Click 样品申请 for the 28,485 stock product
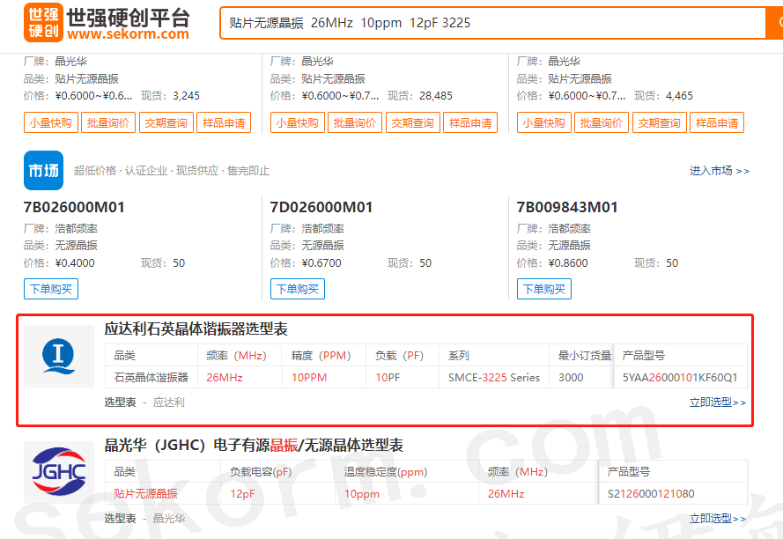The width and height of the screenshot is (783, 539). (x=470, y=123)
